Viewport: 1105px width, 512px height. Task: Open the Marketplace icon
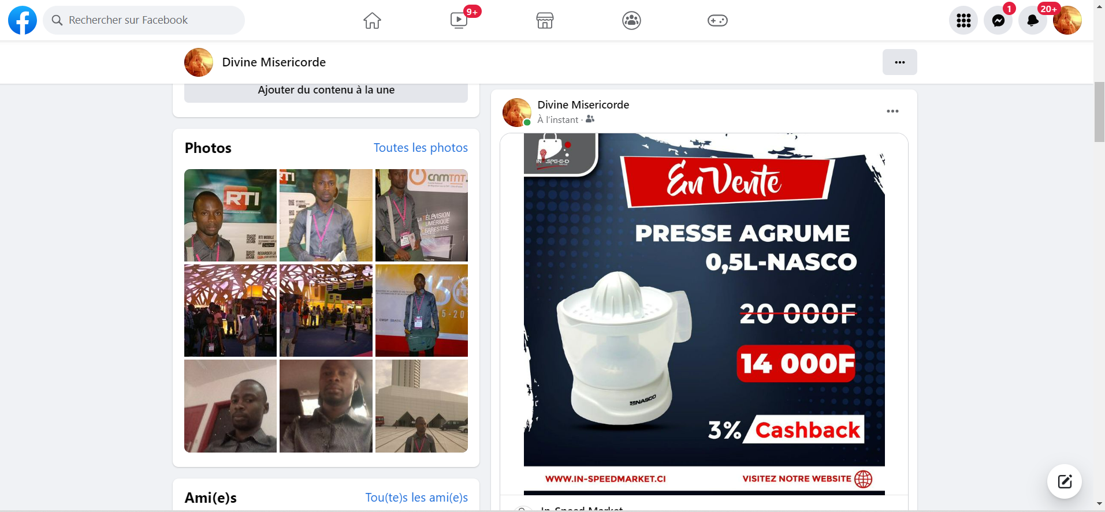[545, 21]
